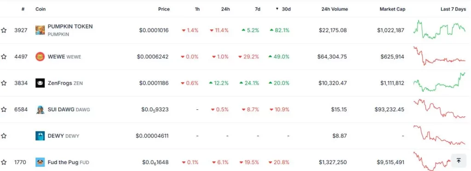Screen dimensions: 471x171
Task: Click the ZenFrogs coin logo
Action: (x=40, y=83)
